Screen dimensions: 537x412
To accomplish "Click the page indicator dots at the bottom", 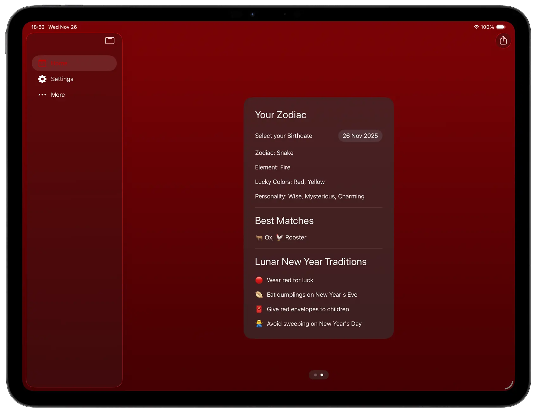I will [x=319, y=375].
